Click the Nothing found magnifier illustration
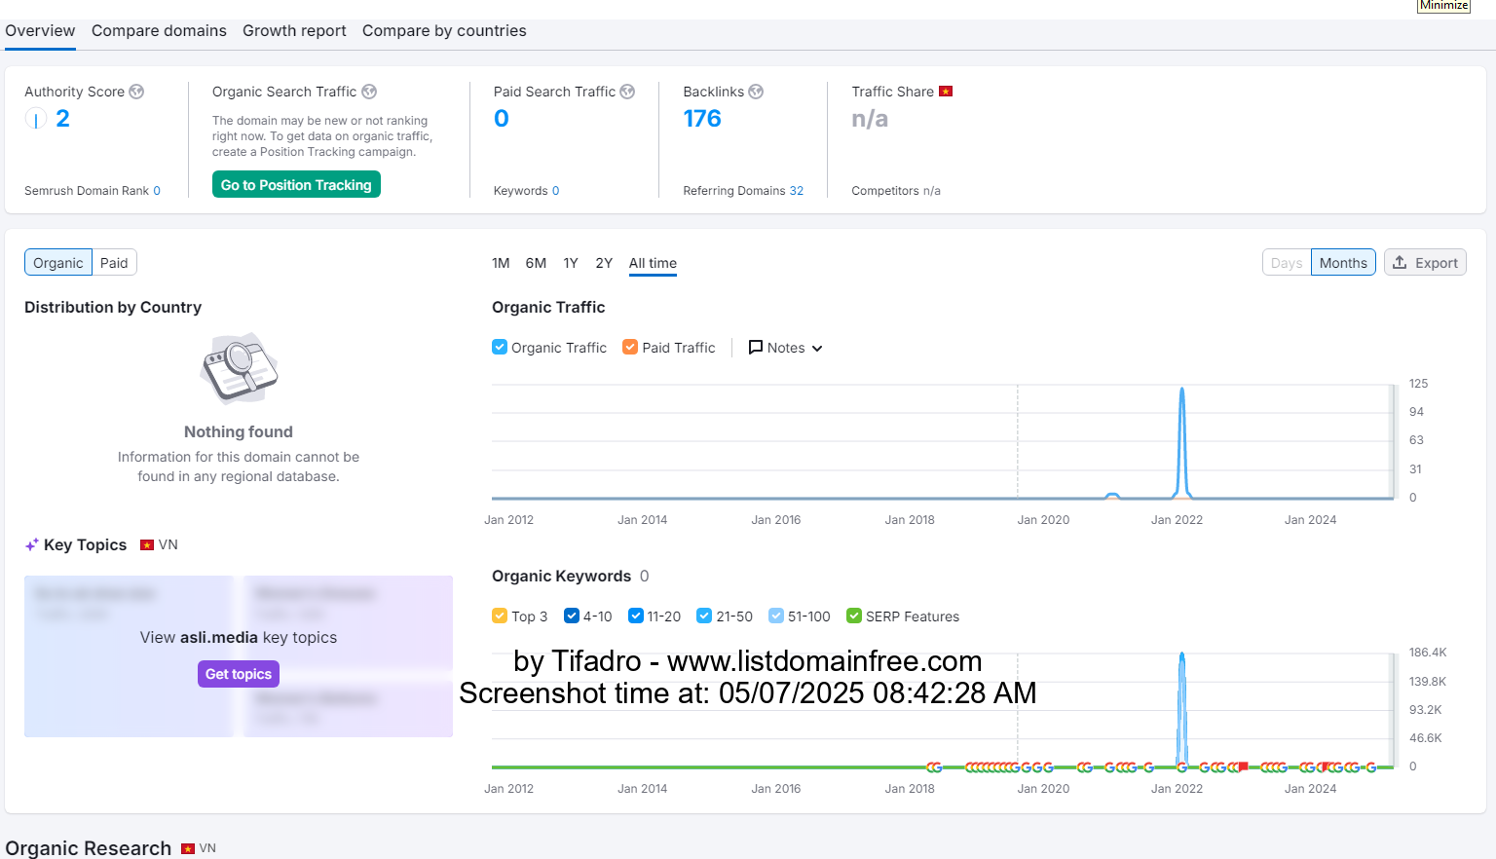The height and width of the screenshot is (859, 1496). (239, 368)
